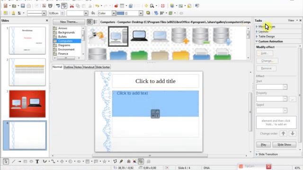The height and width of the screenshot is (170, 303).
Task: Click the New Theme... button
Action: pos(69,22)
